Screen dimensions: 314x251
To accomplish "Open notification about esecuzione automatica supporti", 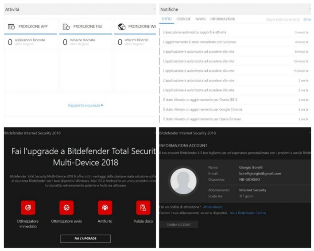I will pyautogui.click(x=235, y=32).
